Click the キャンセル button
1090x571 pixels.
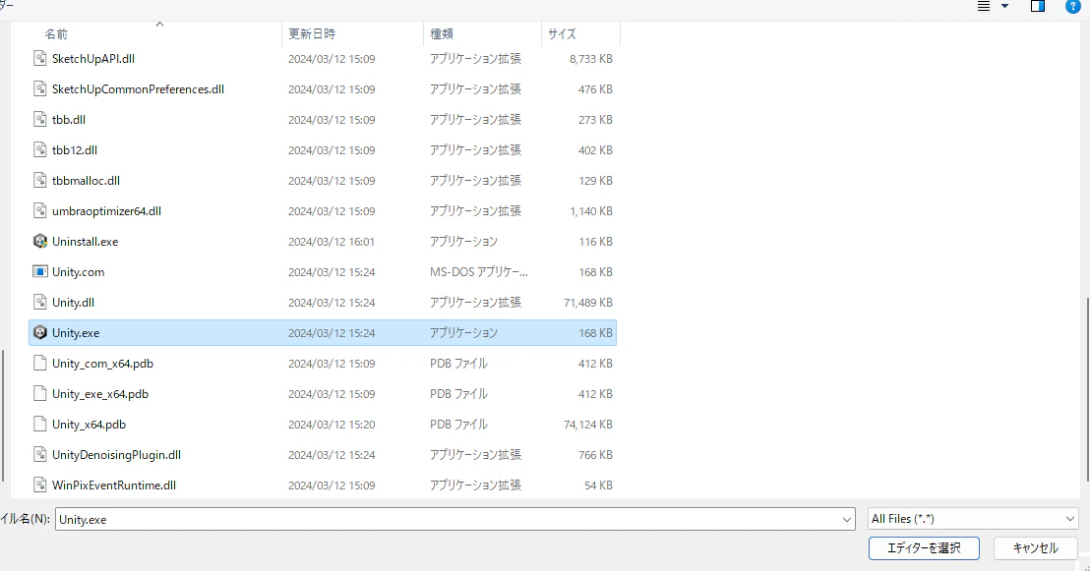click(x=1035, y=548)
